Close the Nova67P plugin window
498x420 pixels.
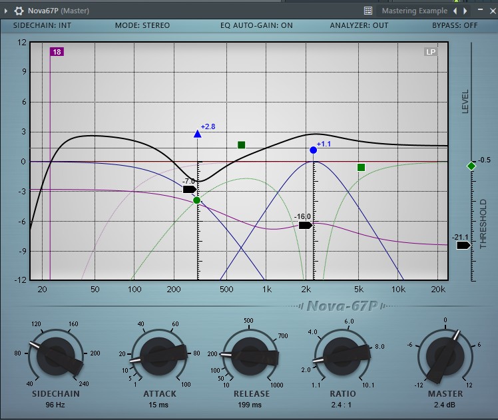(493, 11)
